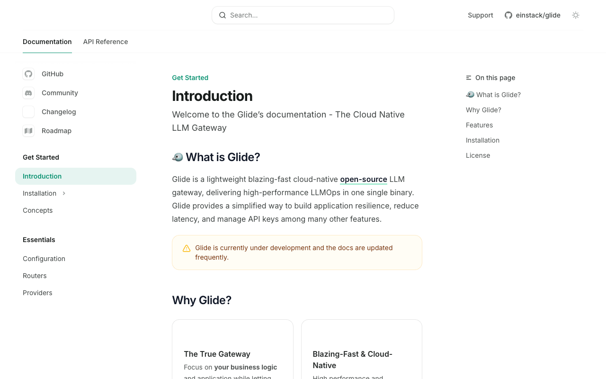This screenshot has width=606, height=379.
Task: Jump to What is Glide? in page outline
Action: click(x=493, y=95)
